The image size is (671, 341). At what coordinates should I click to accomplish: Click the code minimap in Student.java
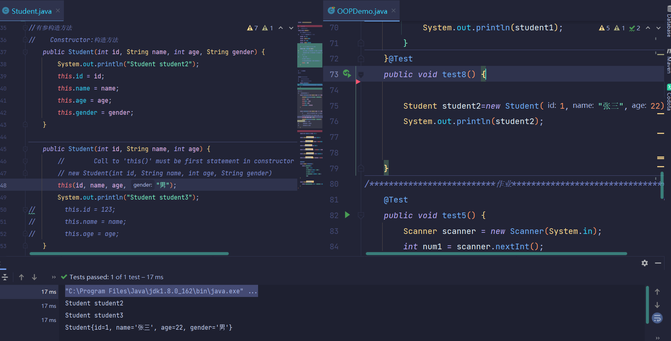310,105
